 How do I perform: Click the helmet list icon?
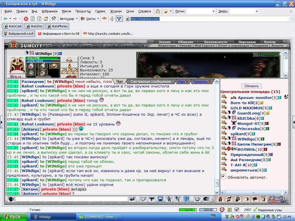pos(206,199)
